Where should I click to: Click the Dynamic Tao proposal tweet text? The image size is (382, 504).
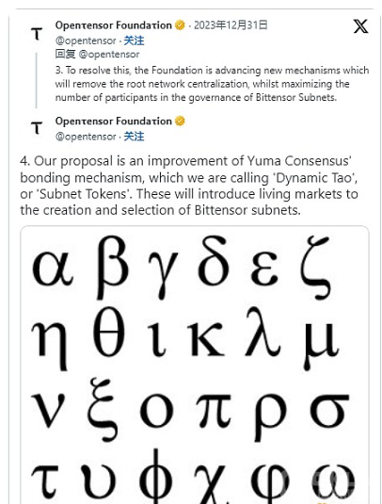coord(189,186)
